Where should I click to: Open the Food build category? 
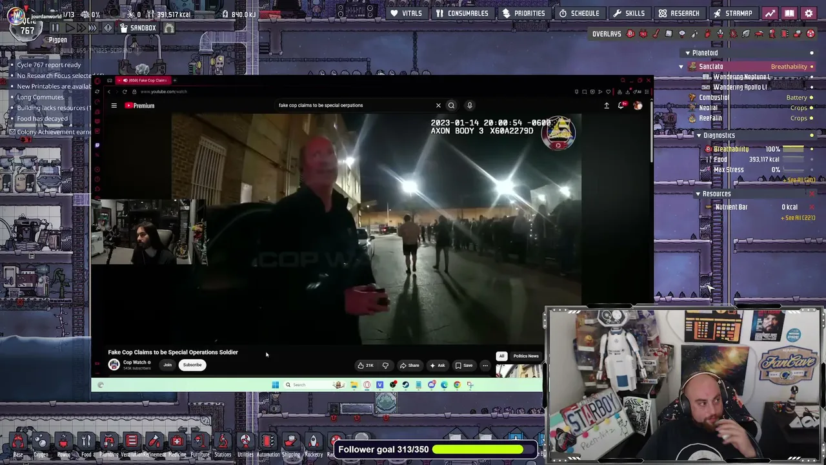(x=86, y=444)
